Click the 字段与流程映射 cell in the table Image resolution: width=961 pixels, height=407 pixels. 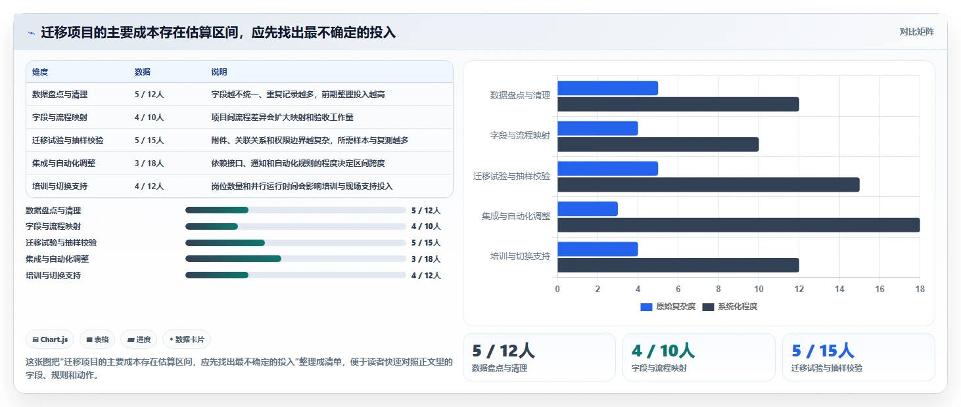60,118
